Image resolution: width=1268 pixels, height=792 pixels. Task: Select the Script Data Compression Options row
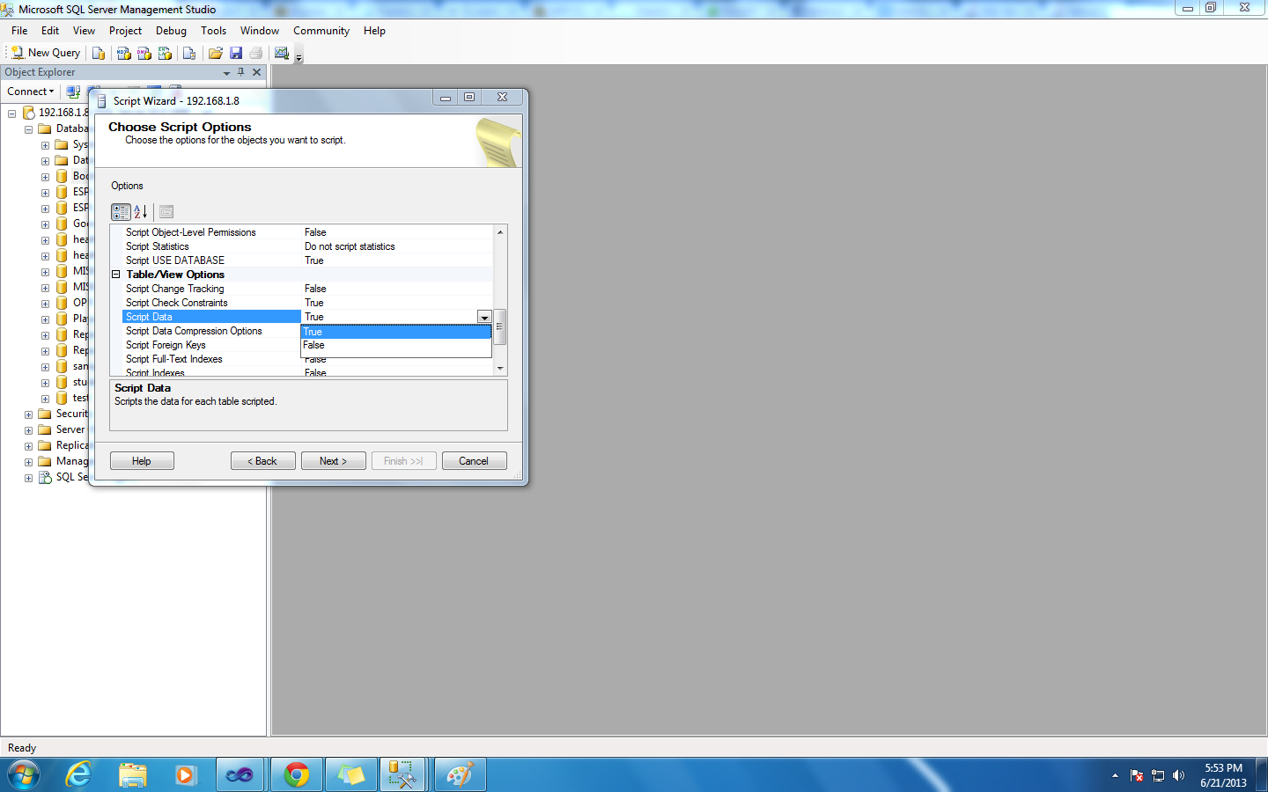tap(211, 331)
